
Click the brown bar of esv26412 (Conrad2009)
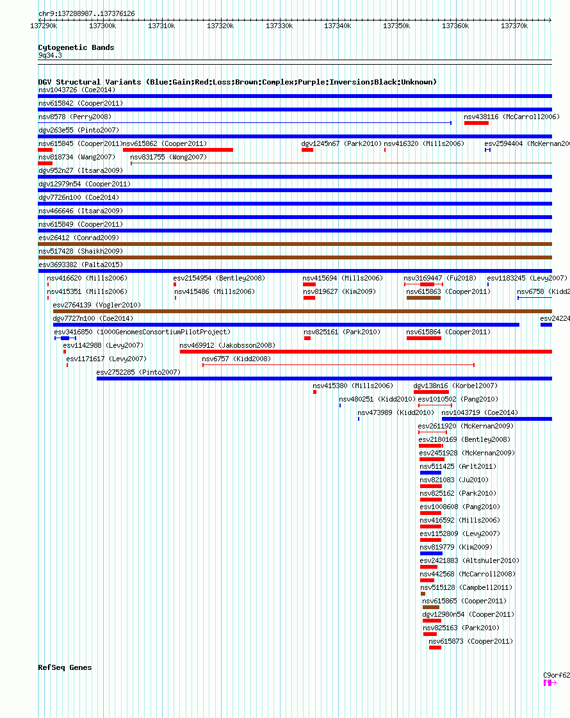[295, 244]
